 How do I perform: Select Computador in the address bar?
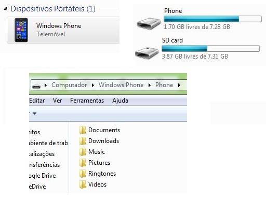coord(69,85)
